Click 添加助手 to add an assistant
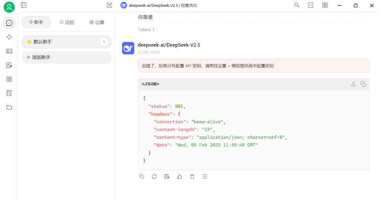 pyautogui.click(x=67, y=57)
